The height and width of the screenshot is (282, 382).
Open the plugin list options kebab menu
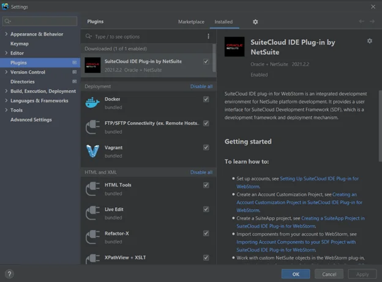click(208, 36)
